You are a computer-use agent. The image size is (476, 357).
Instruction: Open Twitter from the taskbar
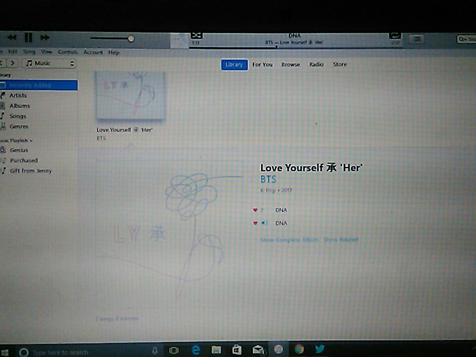tap(320, 349)
